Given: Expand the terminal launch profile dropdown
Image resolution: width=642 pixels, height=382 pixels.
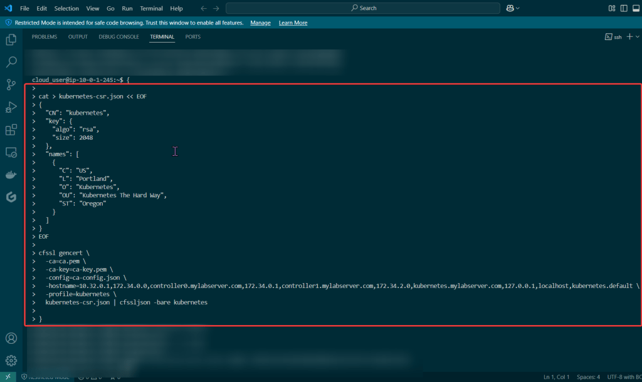Looking at the screenshot, I should pyautogui.click(x=637, y=37).
